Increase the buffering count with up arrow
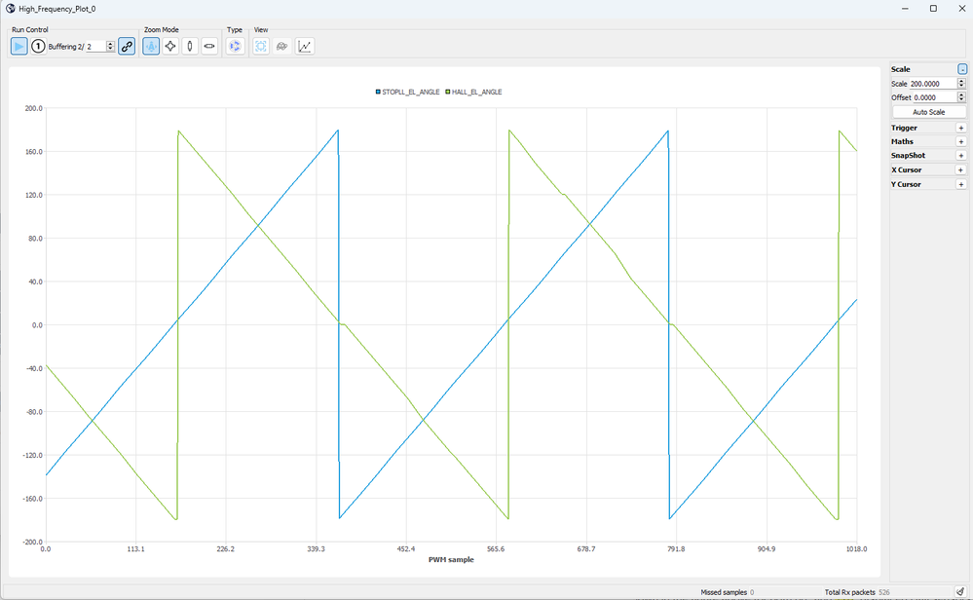Viewport: 973px width, 600px height. pos(110,44)
